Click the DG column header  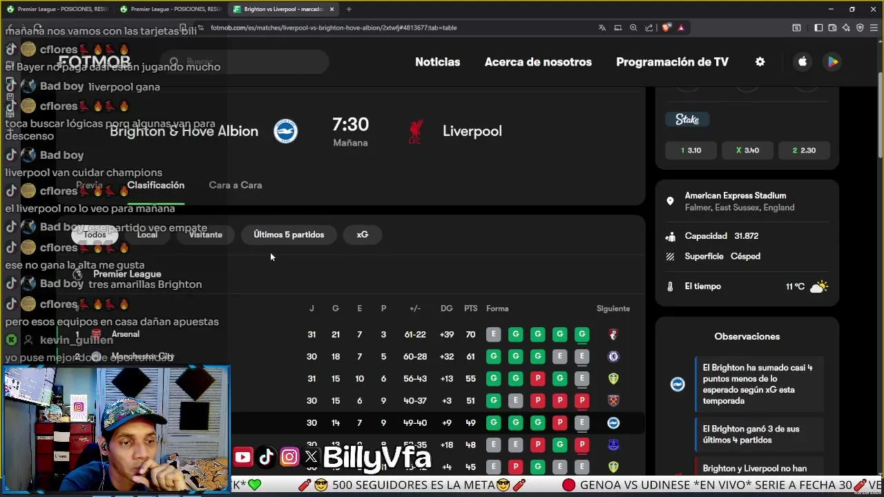coord(447,309)
